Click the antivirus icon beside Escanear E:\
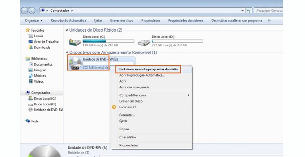Viewport: 305px width, 157px height. click(x=114, y=107)
